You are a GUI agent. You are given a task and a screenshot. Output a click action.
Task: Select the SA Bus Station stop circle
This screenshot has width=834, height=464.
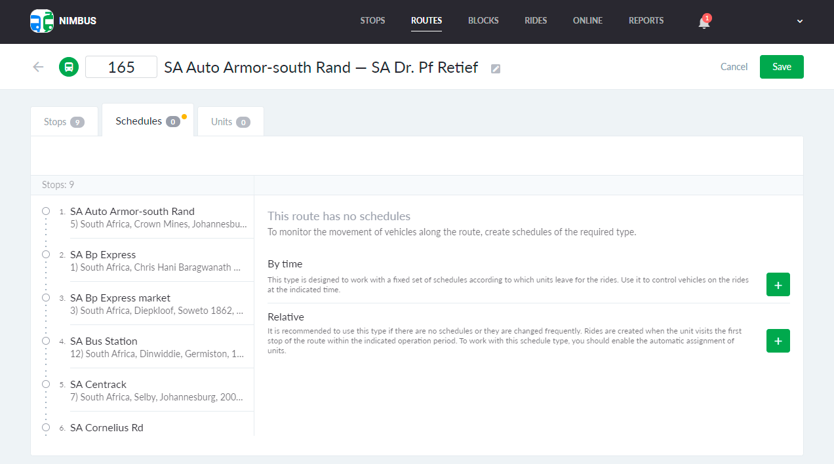pyautogui.click(x=46, y=341)
